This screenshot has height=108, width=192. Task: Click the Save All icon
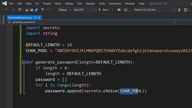(36, 10)
